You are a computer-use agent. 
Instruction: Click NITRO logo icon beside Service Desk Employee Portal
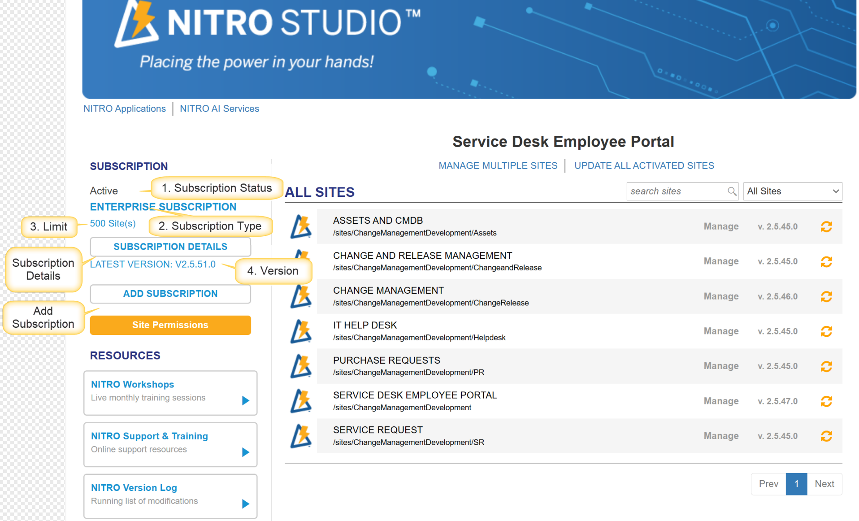[301, 401]
